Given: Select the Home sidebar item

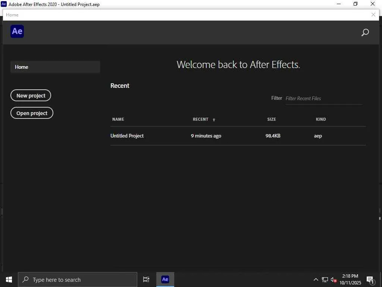Looking at the screenshot, I should click(x=55, y=67).
